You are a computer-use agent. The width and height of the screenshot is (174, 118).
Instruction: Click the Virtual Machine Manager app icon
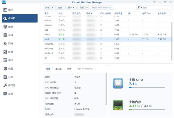[4, 2]
